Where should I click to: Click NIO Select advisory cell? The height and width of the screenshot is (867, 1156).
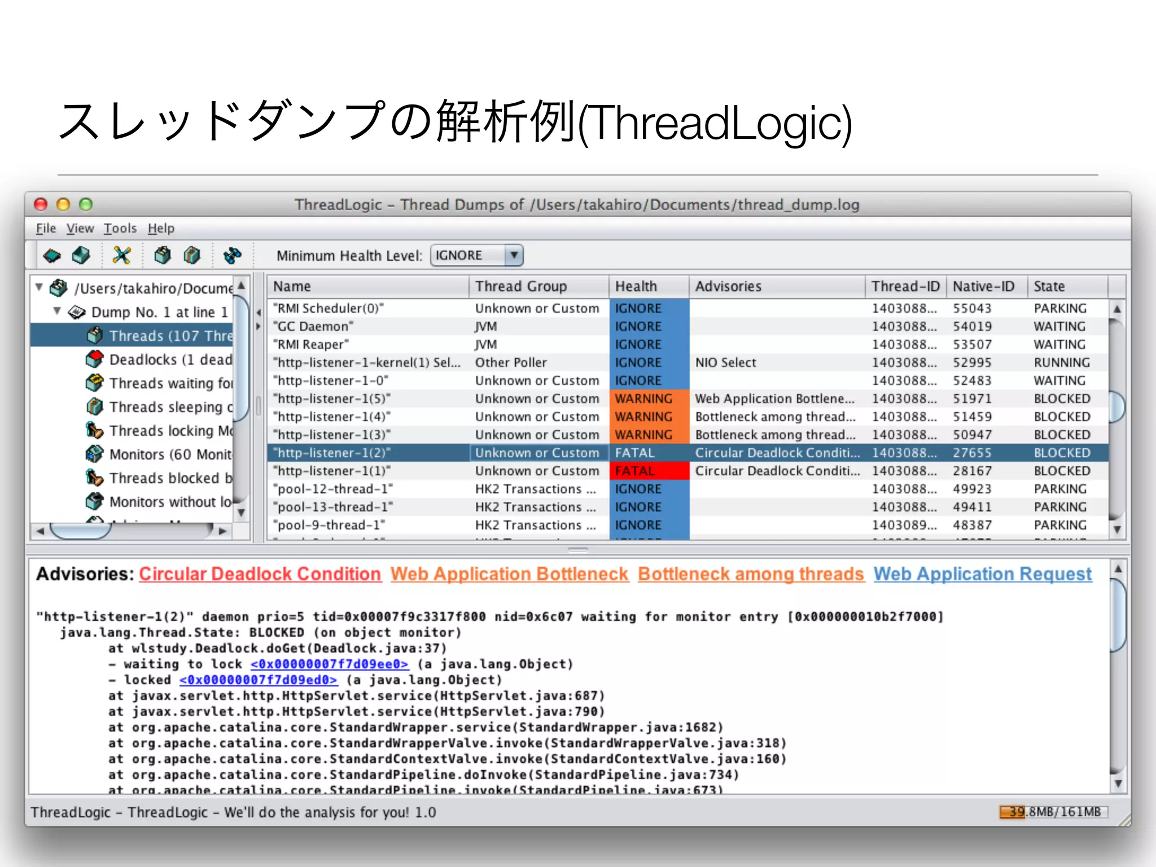[x=777, y=362]
